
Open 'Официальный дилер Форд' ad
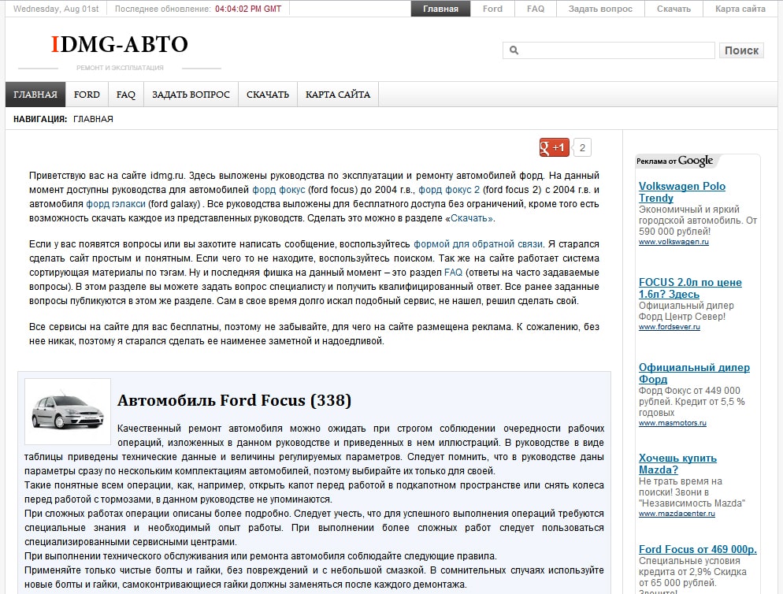click(x=694, y=373)
